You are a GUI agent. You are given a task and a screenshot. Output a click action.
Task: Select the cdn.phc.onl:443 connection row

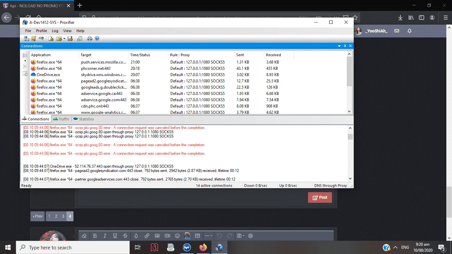click(188, 106)
